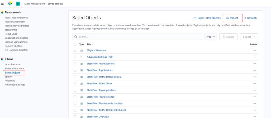Click the type icon for ElastiFlow: Top Services
The width and height of the screenshot is (271, 118).
(82, 70)
